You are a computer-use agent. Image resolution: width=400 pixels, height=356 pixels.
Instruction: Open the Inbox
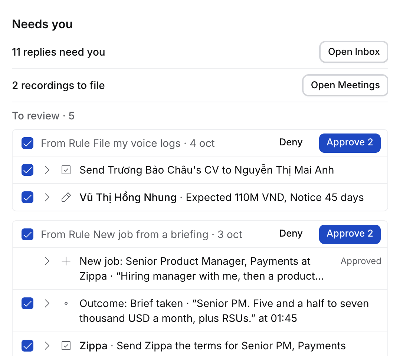coord(354,52)
